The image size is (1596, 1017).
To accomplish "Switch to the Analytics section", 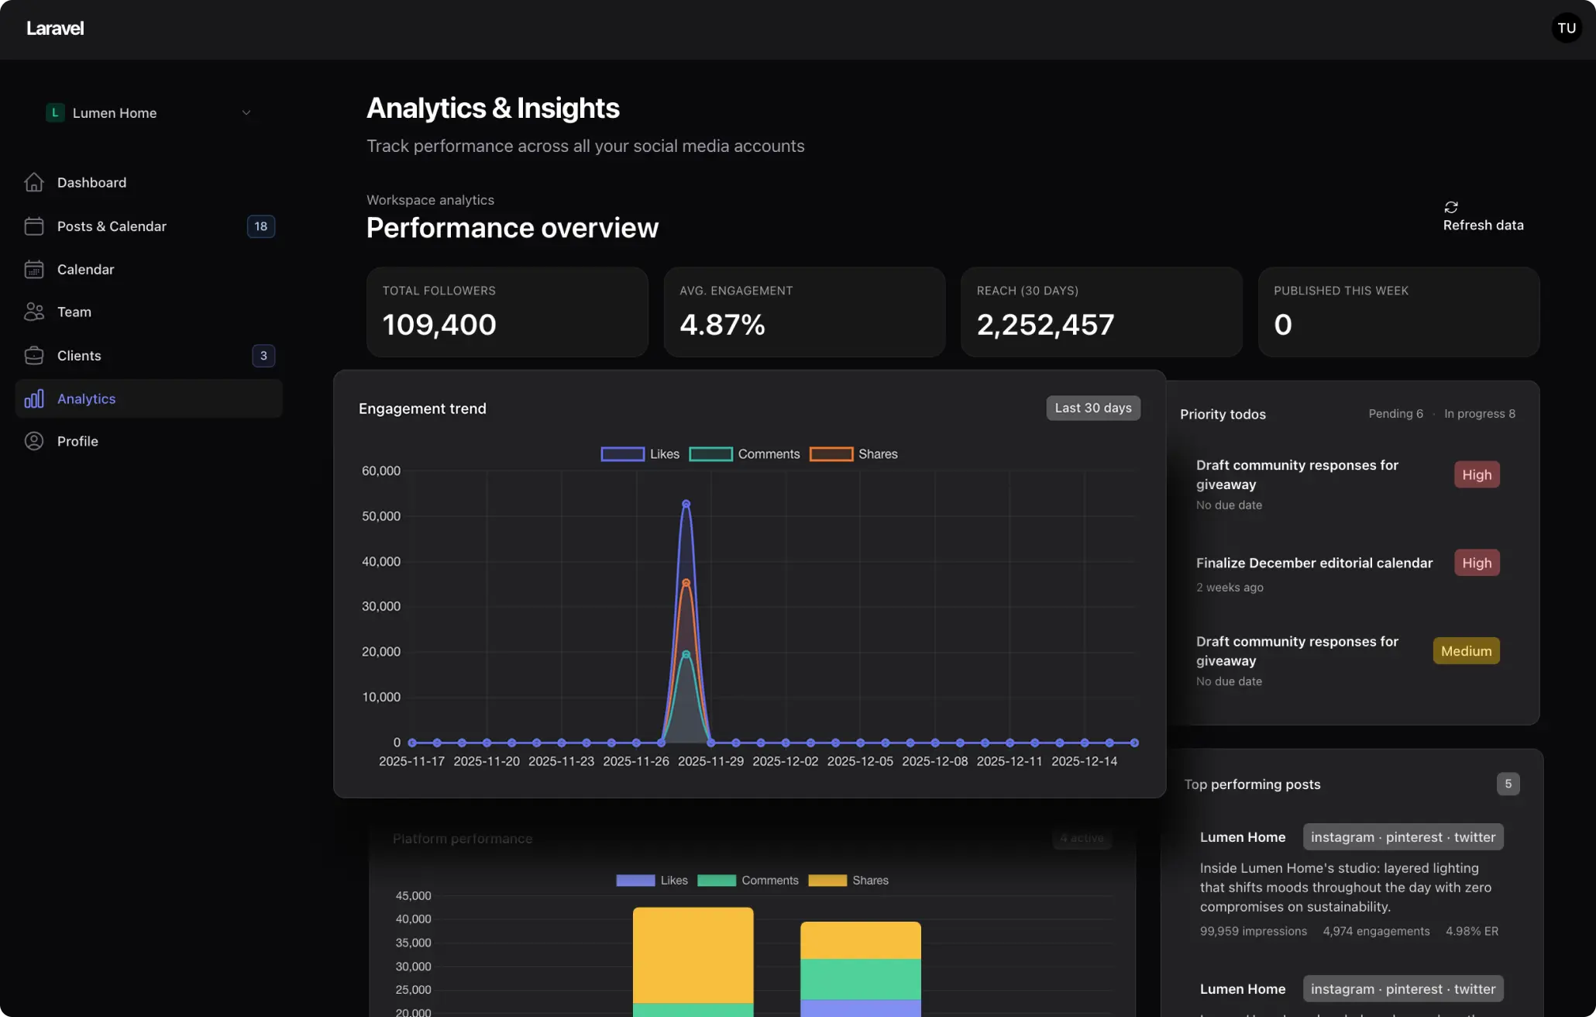I will tap(86, 398).
